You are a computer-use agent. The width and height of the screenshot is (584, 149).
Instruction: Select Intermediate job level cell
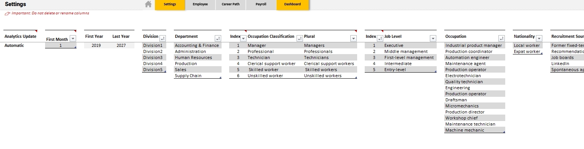tap(410, 64)
